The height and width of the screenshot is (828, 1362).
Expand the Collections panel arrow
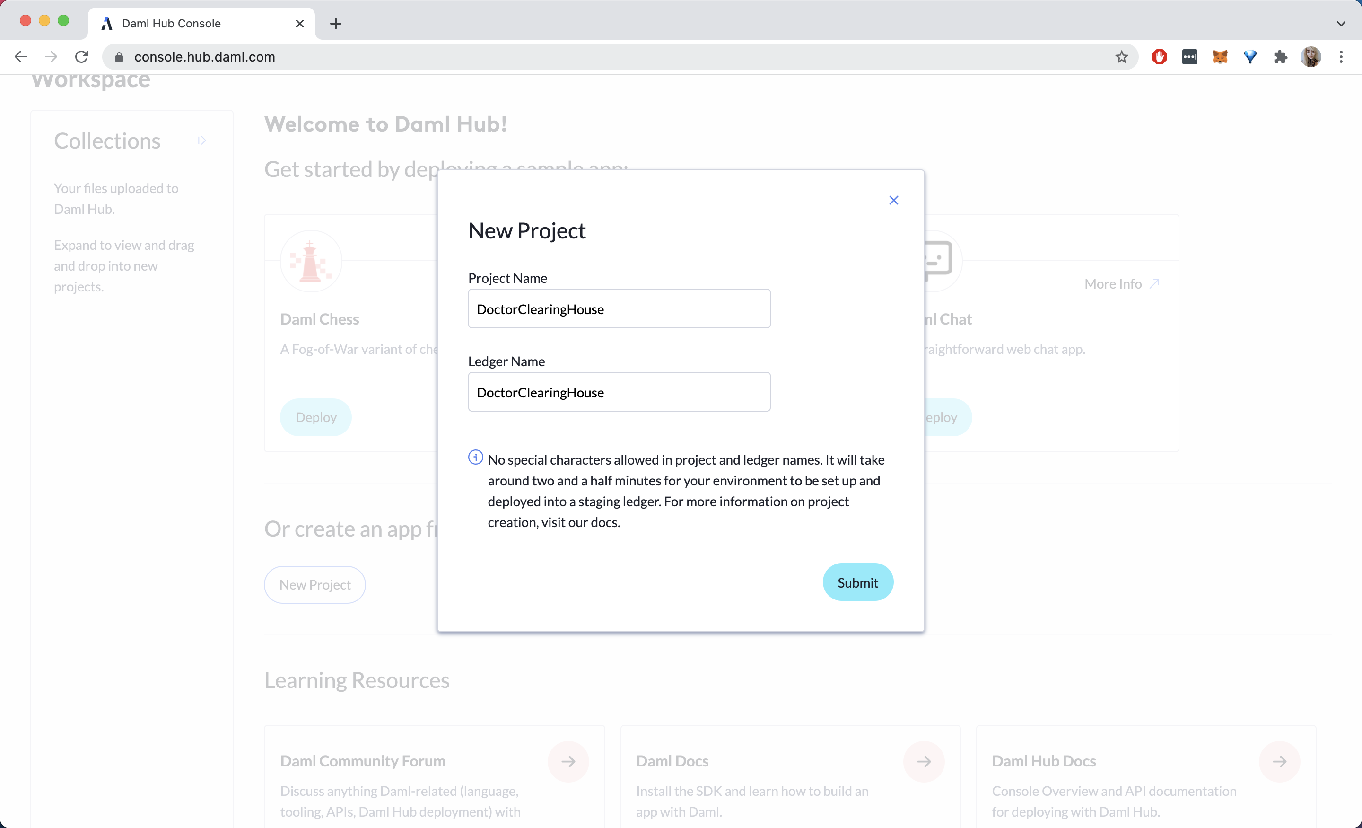202,141
